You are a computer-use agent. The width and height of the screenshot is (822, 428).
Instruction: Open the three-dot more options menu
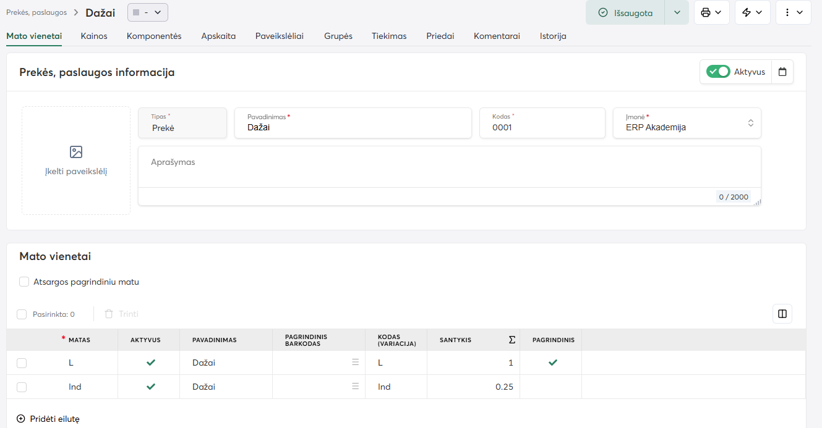(793, 12)
